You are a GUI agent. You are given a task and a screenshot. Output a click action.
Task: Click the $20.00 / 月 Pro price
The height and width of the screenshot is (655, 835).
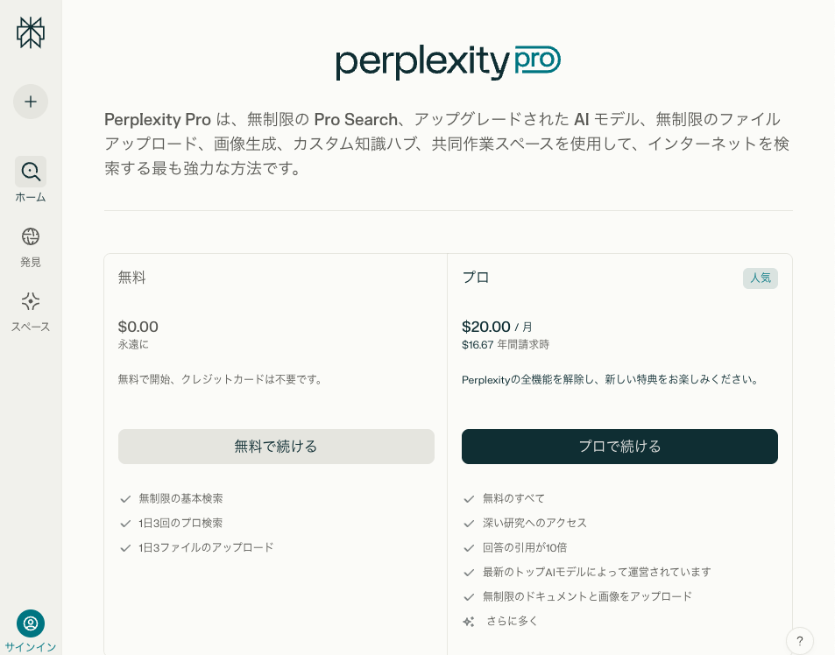[x=497, y=327]
